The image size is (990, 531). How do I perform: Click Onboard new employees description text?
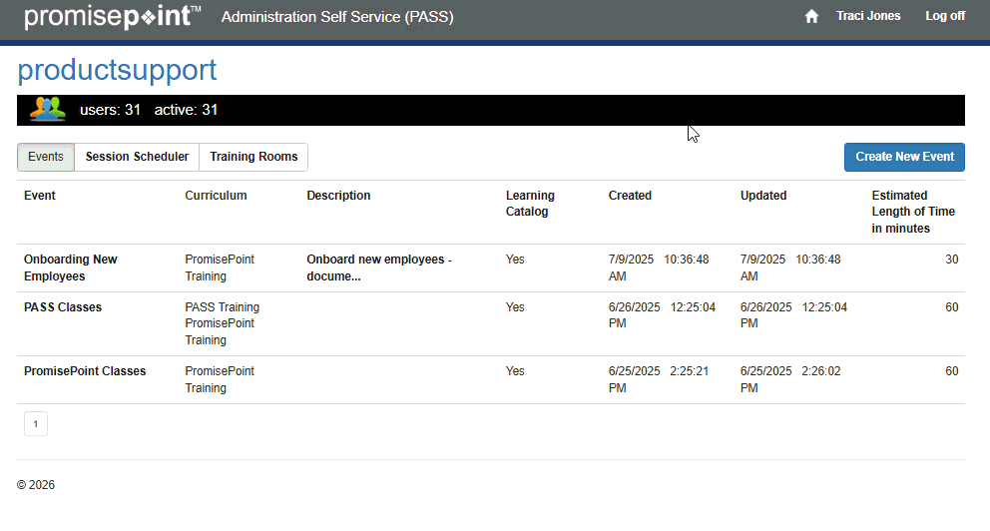[x=379, y=267]
